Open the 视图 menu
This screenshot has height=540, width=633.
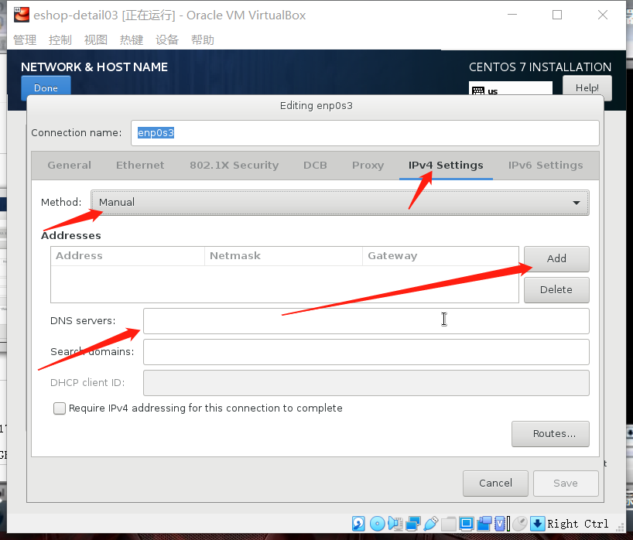point(96,39)
